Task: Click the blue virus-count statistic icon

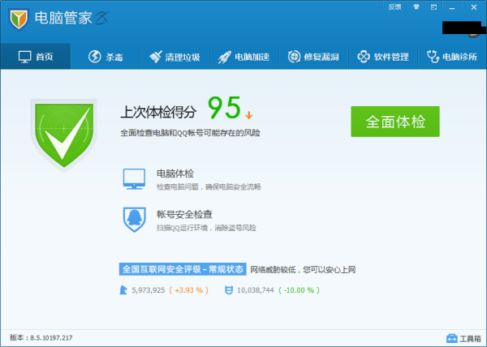Action: (229, 290)
